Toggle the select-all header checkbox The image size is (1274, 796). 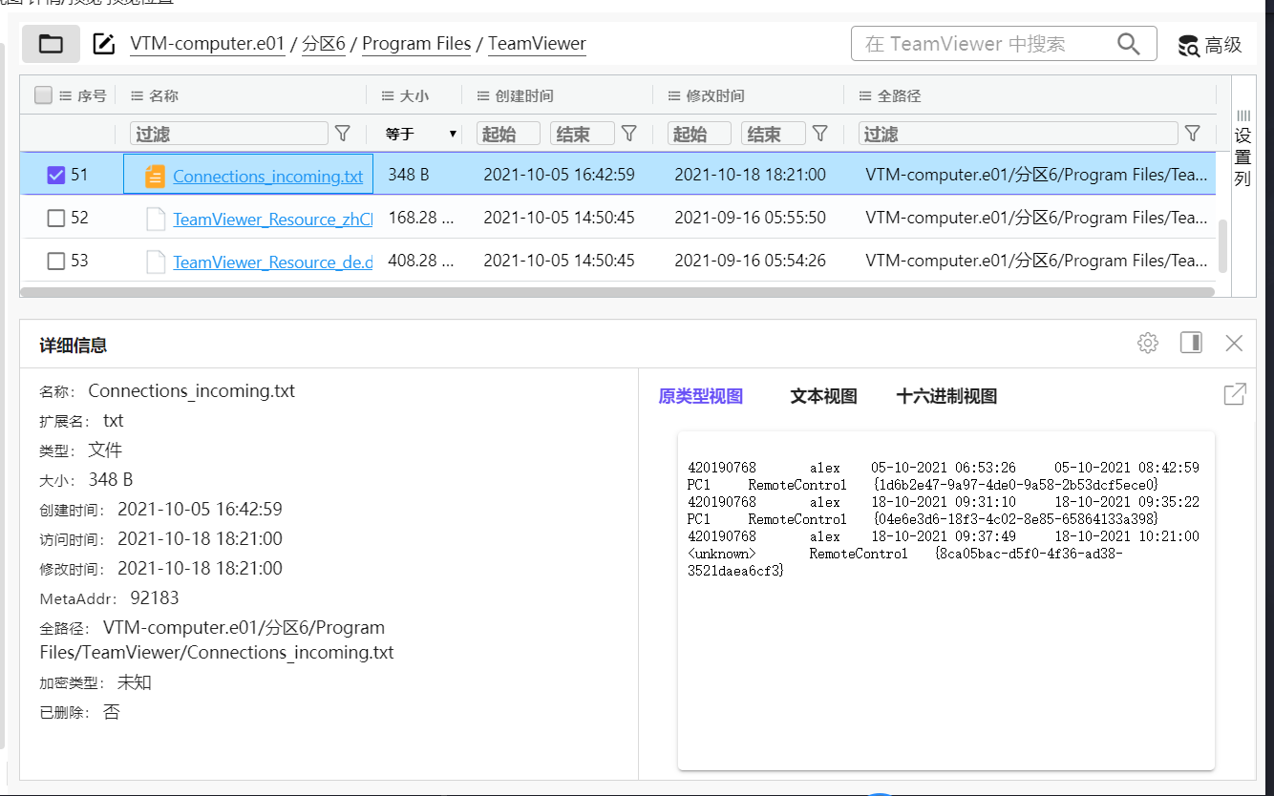(x=43, y=95)
